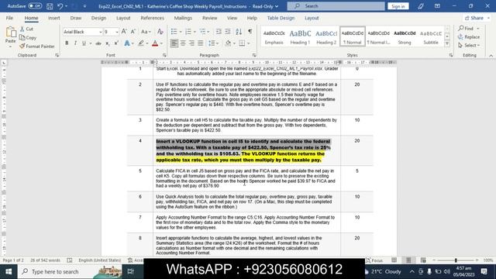Pick the red font color swatch
496x279 pixels.
155,43
